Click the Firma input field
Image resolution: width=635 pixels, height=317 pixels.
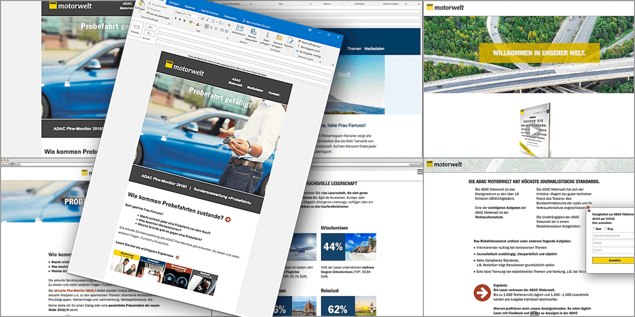[614, 243]
